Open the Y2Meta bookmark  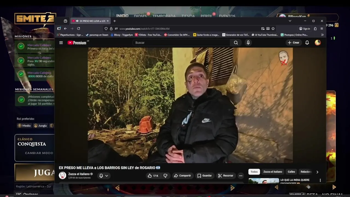148,35
